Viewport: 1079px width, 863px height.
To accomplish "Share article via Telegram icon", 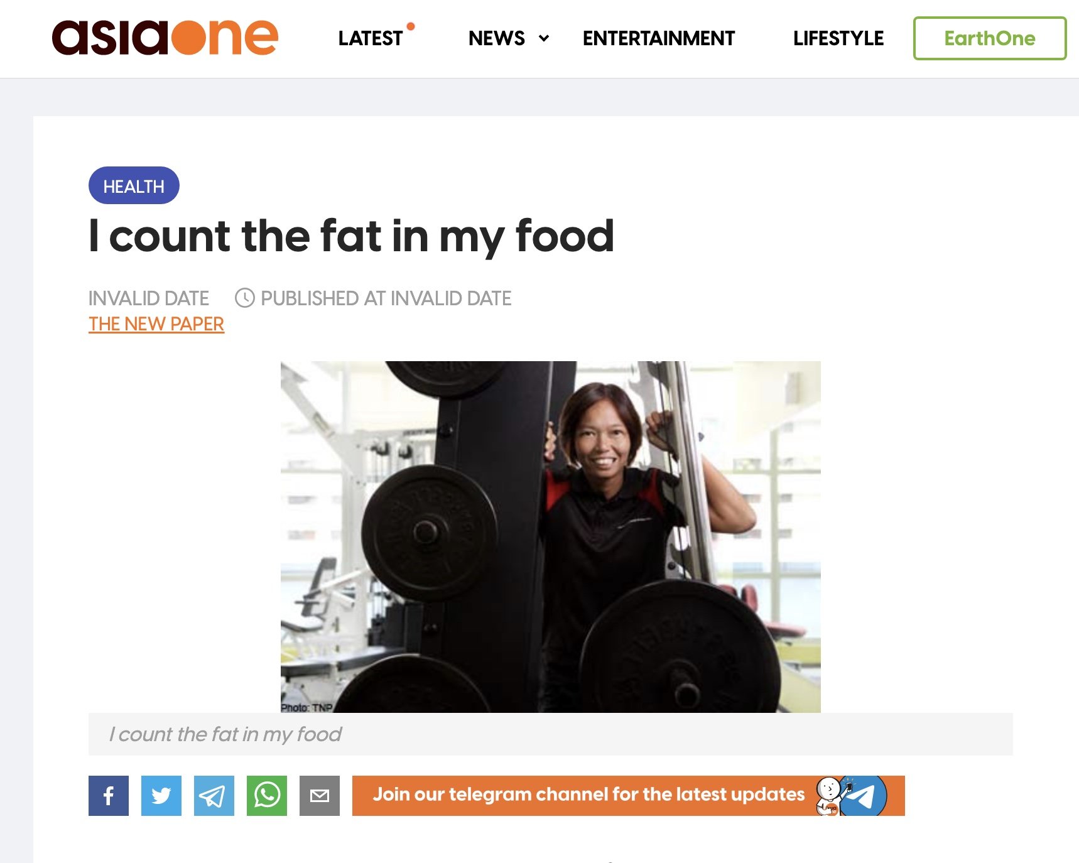I will coord(214,796).
